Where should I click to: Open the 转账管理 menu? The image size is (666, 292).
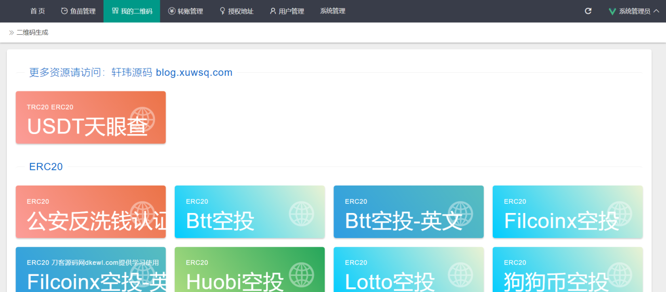[185, 11]
